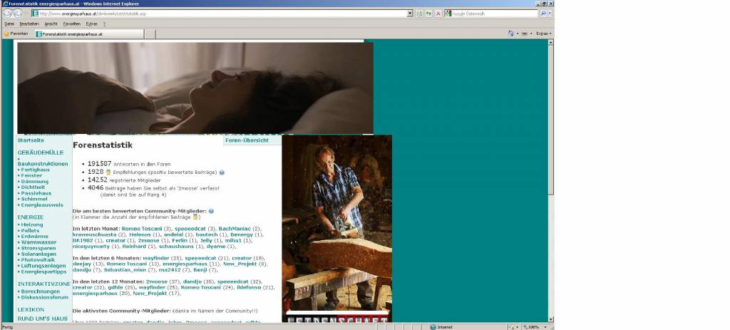Open the Warmwasser sidebar link

(x=38, y=242)
